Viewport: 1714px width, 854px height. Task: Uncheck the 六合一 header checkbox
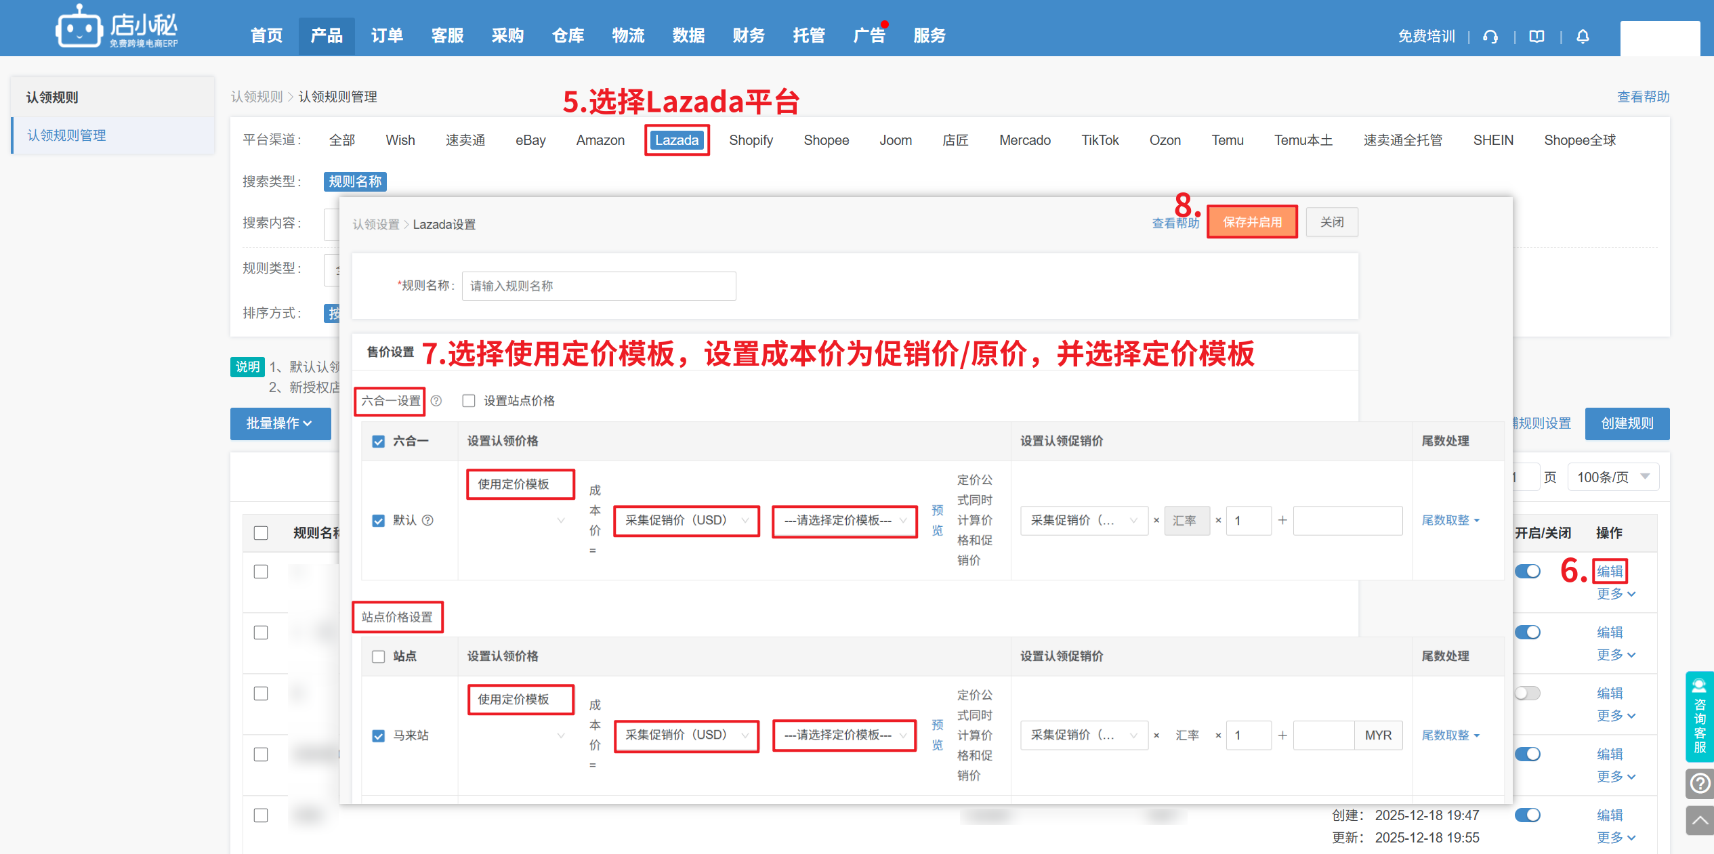pos(378,442)
